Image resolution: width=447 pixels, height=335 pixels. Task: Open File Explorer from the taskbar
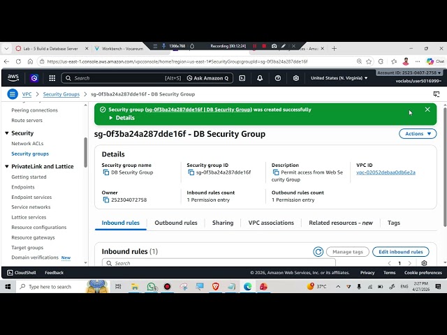pyautogui.click(x=135, y=286)
